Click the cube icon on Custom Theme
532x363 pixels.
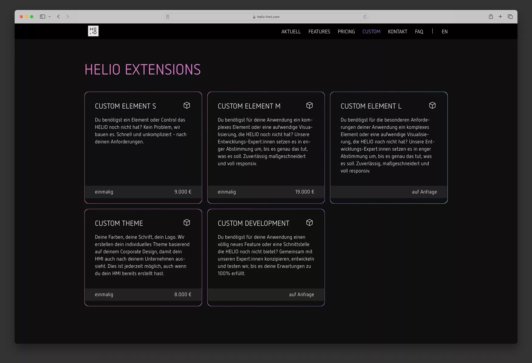tap(187, 222)
